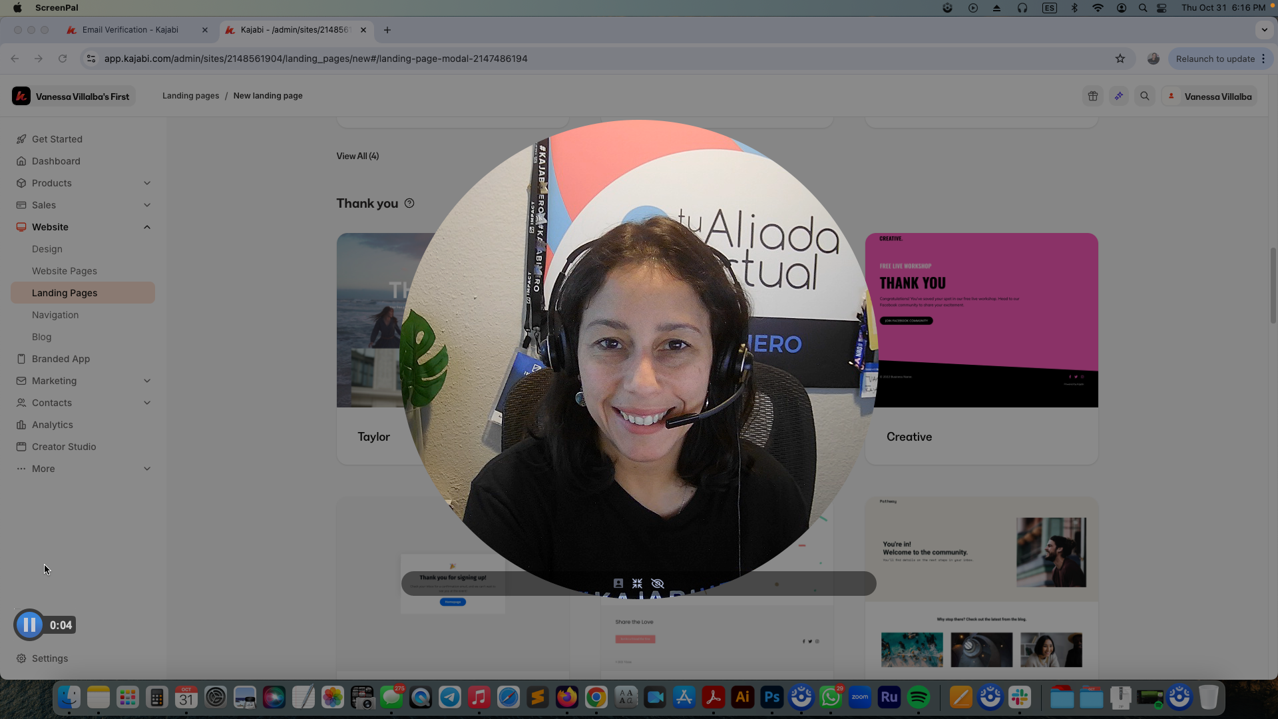This screenshot has width=1278, height=719.
Task: Launch Spotify from the dock
Action: click(x=919, y=698)
